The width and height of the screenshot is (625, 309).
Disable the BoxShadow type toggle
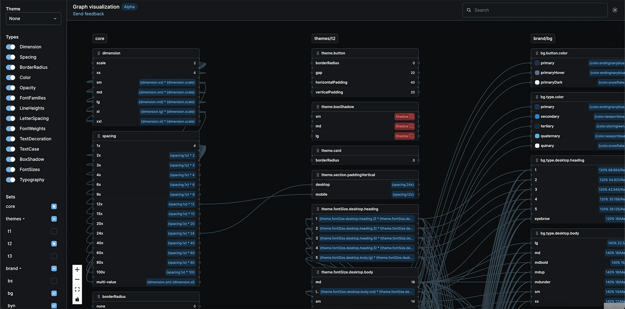point(11,159)
